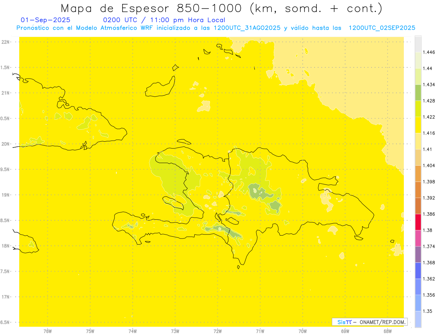The width and height of the screenshot is (435, 336).
Task: Click the yellow-green 1.422–1.428 legend swatch
Action: click(x=418, y=109)
